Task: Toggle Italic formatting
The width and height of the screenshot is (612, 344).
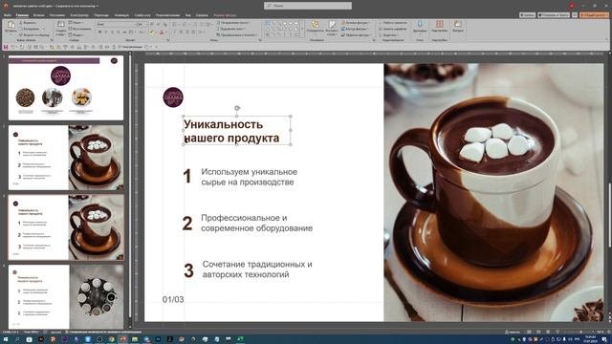Action: 106,32
